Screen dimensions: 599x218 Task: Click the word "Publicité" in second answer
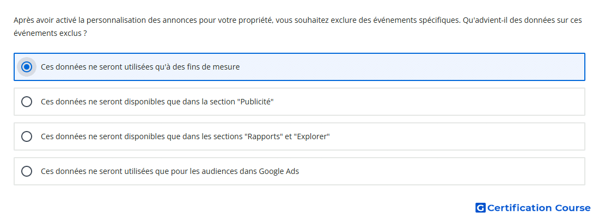(256, 102)
